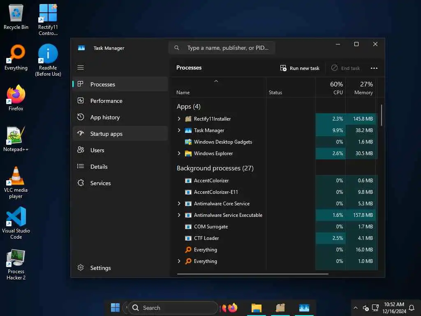Show hidden tray icons chevron
This screenshot has width=421, height=316.
tap(356, 308)
